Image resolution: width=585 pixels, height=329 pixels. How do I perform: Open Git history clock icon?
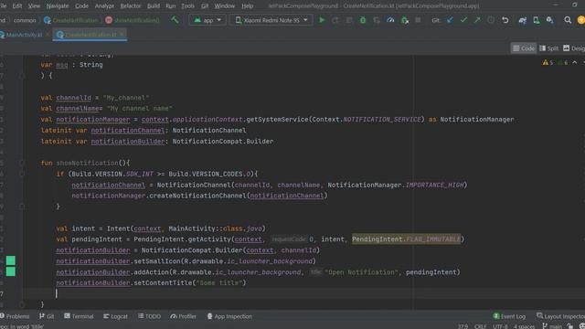491,20
